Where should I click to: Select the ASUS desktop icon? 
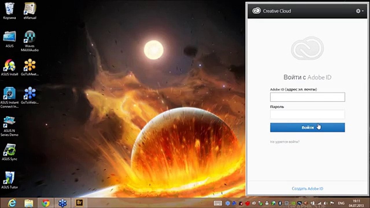(10, 39)
